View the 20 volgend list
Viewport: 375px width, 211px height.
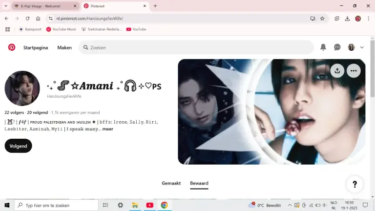[x=37, y=112]
